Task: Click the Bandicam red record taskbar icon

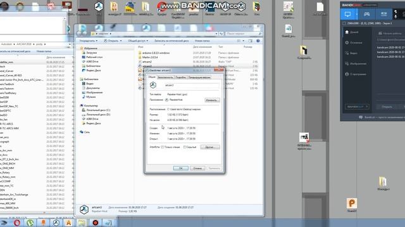Action: (x=96, y=223)
